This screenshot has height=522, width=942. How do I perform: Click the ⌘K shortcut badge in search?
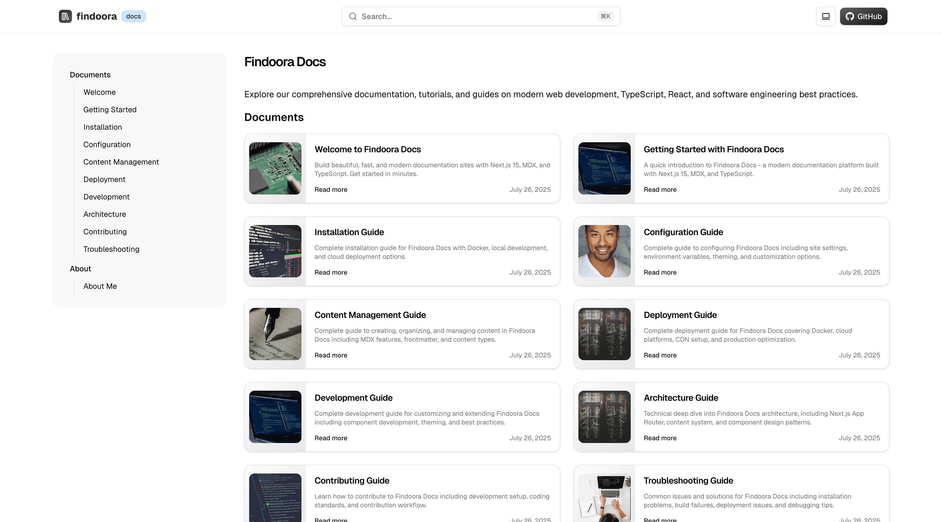click(x=605, y=16)
